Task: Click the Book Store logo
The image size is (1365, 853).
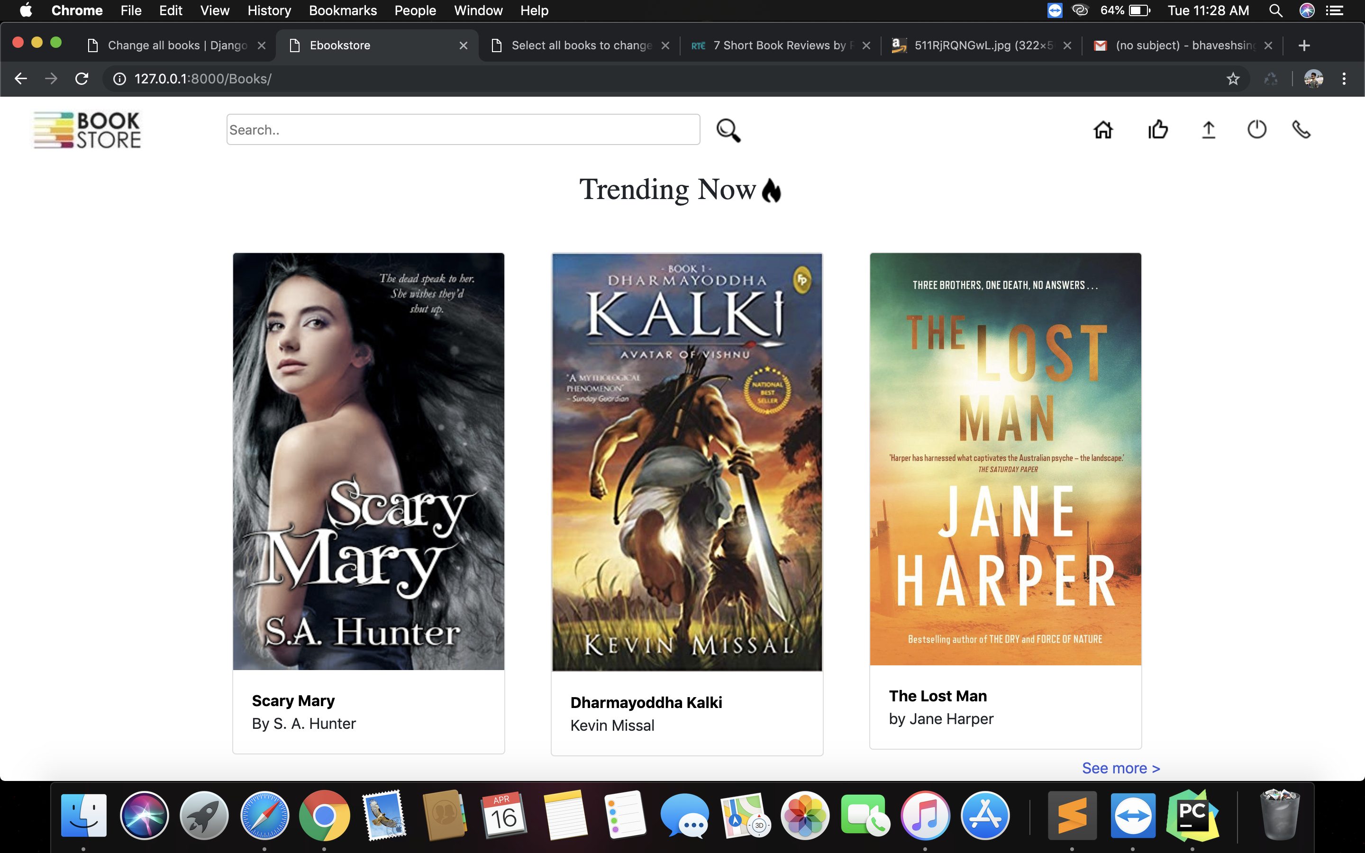Action: [87, 130]
